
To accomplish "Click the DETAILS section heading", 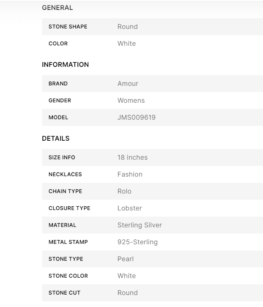I will pos(56,139).
